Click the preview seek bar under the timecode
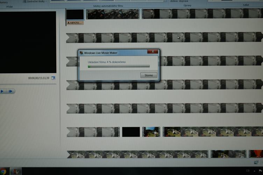Viewport: 263px width, 175px height. click(28, 84)
